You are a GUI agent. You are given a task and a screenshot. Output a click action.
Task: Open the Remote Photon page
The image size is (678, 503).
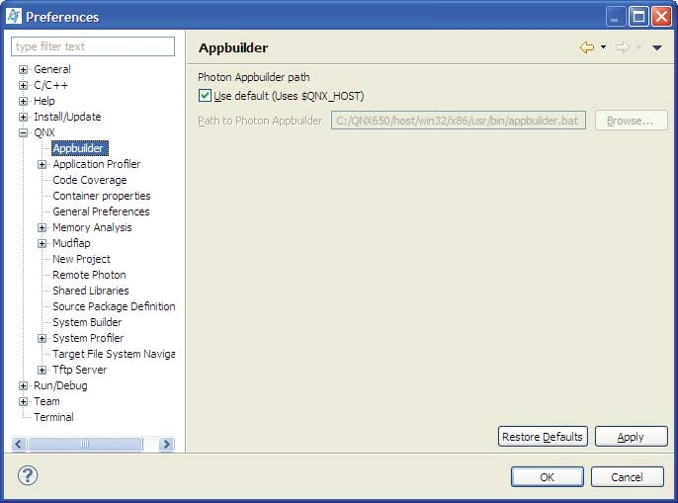[89, 275]
